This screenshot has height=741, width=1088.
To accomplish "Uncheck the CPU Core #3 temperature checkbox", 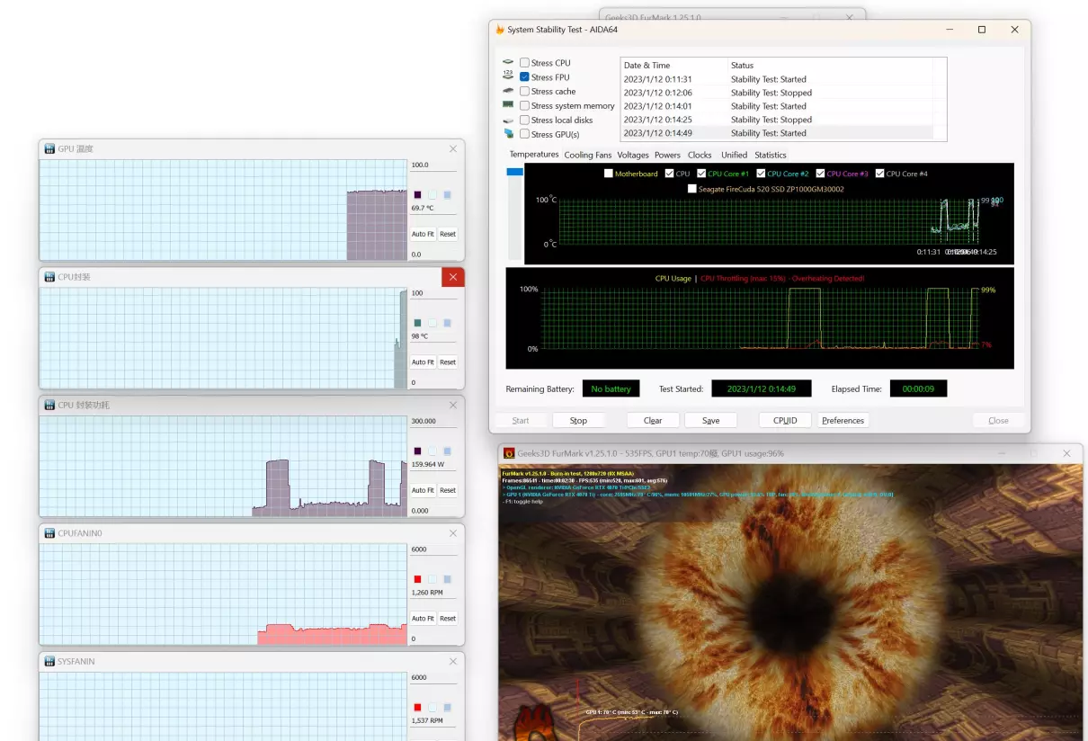I will [821, 174].
